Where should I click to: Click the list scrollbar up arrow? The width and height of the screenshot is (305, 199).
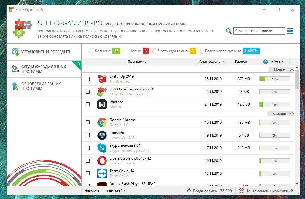click(297, 68)
